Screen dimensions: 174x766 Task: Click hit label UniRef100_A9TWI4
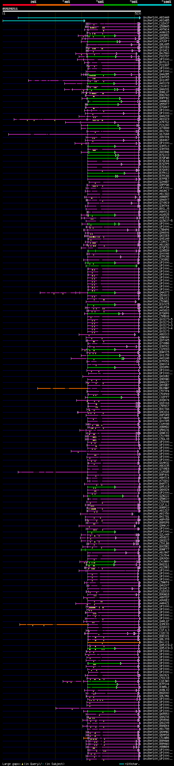pyautogui.click(x=156, y=29)
